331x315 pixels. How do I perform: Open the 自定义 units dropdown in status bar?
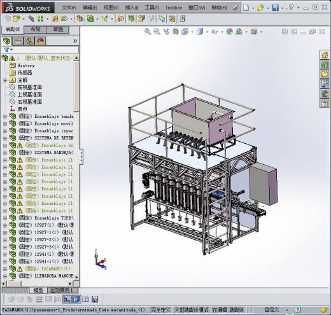click(x=287, y=310)
